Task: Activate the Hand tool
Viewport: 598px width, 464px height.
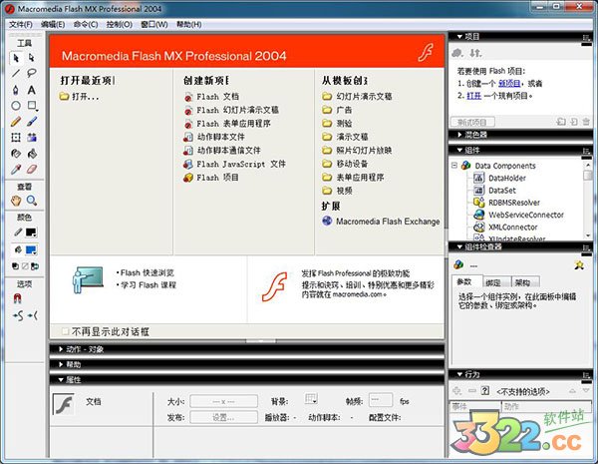Action: [16, 201]
